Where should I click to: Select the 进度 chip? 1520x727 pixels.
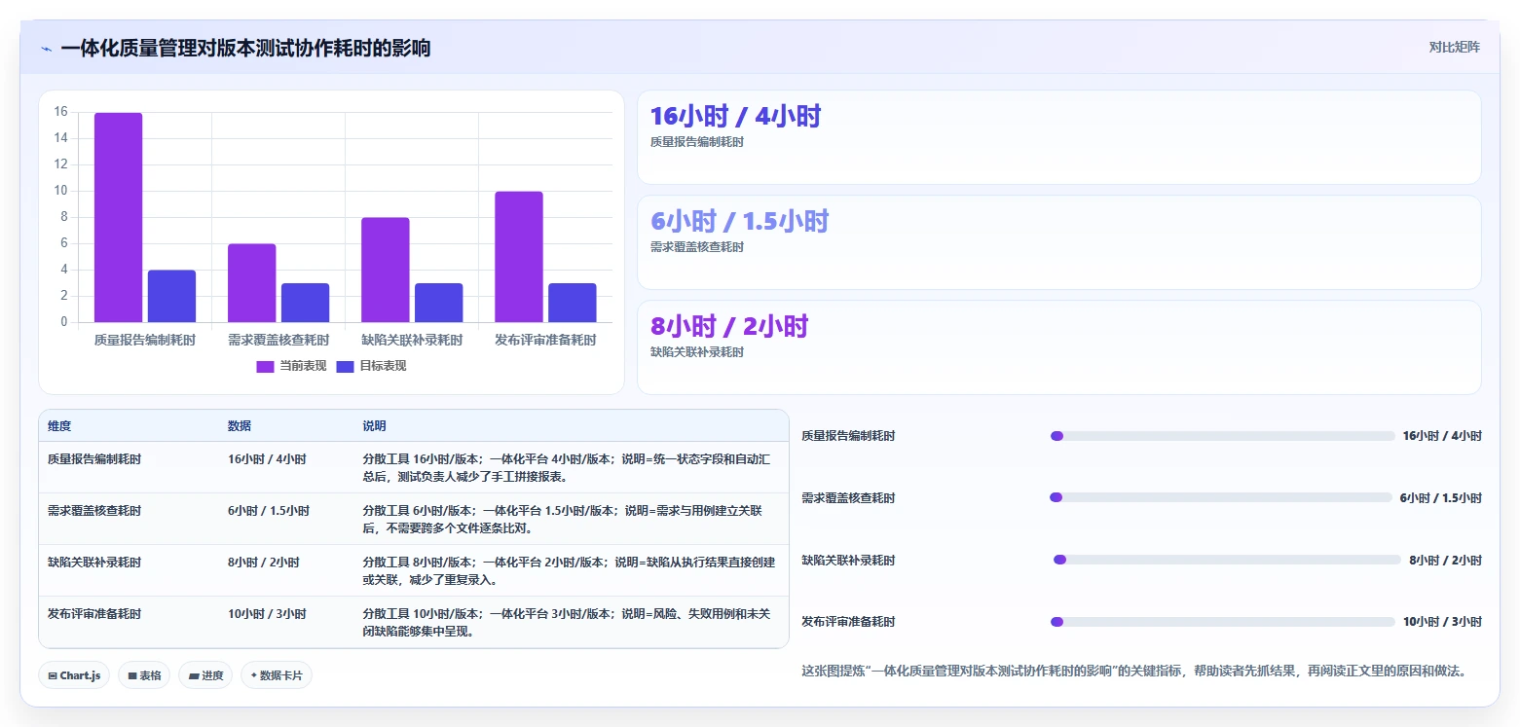pyautogui.click(x=205, y=675)
